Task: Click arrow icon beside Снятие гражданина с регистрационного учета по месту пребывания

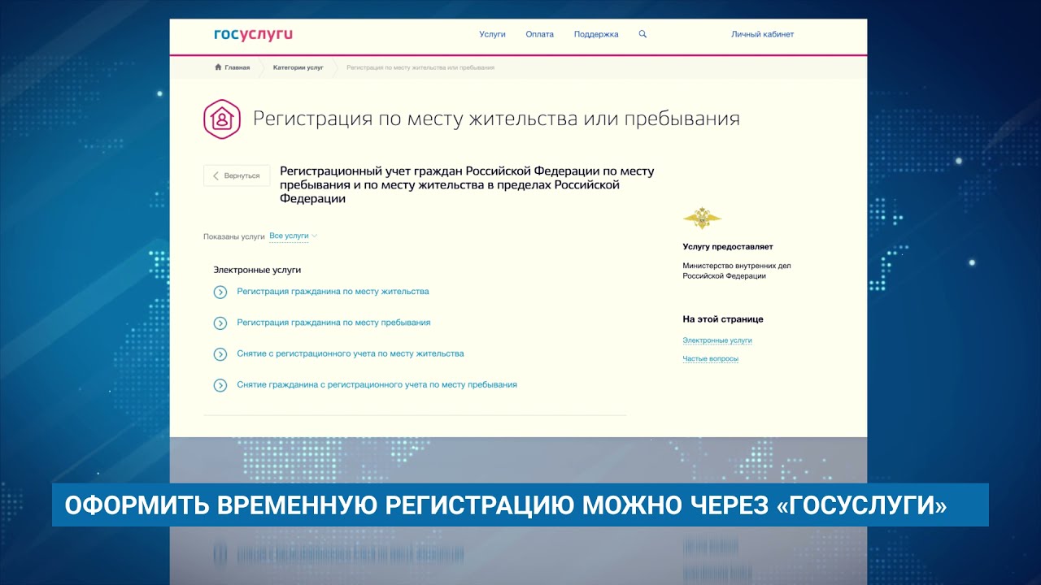Action: [220, 385]
